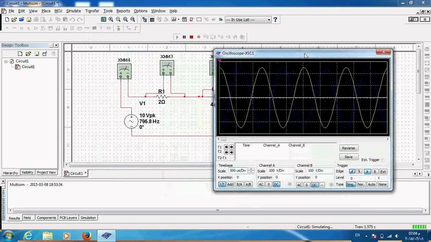Click the Reverse button on oscilloscope
The height and width of the screenshot is (242, 431).
tap(349, 148)
